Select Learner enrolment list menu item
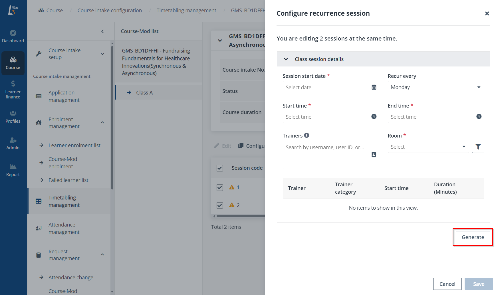The width and height of the screenshot is (500, 295). 74,145
